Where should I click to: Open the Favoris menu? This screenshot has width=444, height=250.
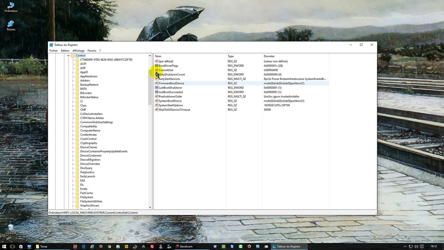[92, 51]
